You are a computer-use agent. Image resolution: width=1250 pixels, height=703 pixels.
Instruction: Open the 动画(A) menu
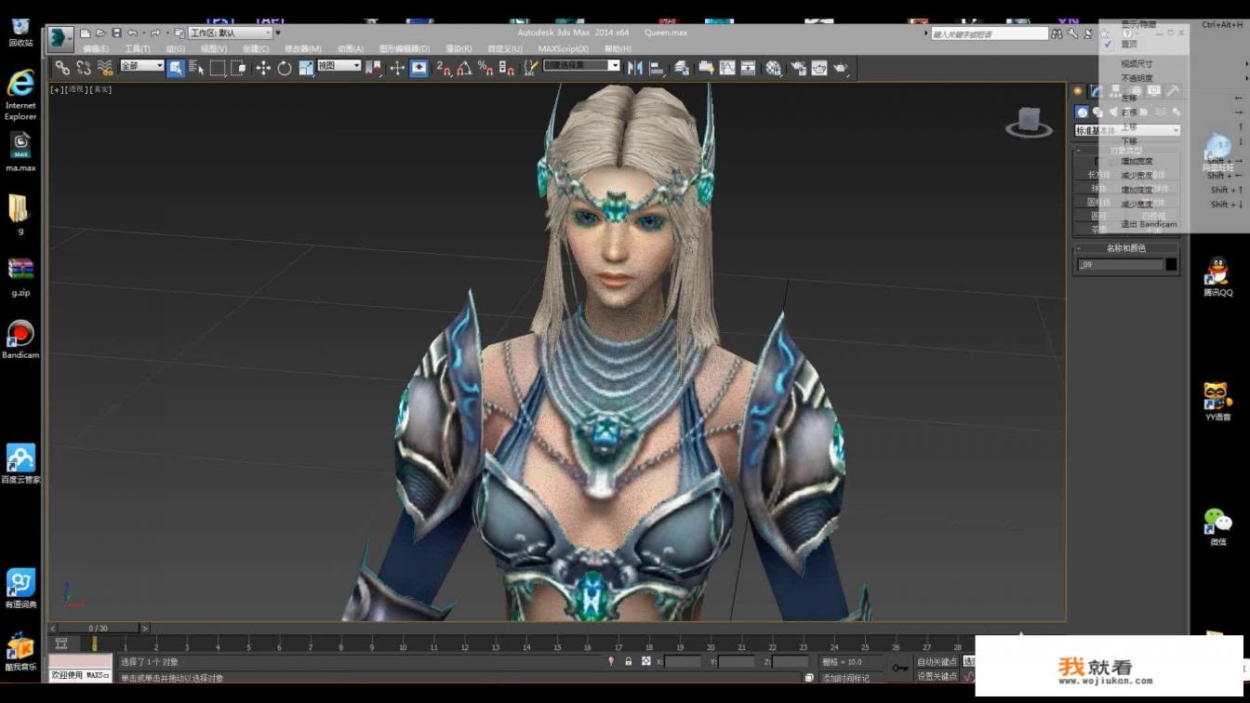coord(350,49)
